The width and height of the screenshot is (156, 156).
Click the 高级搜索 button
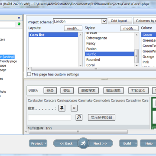(88, 91)
